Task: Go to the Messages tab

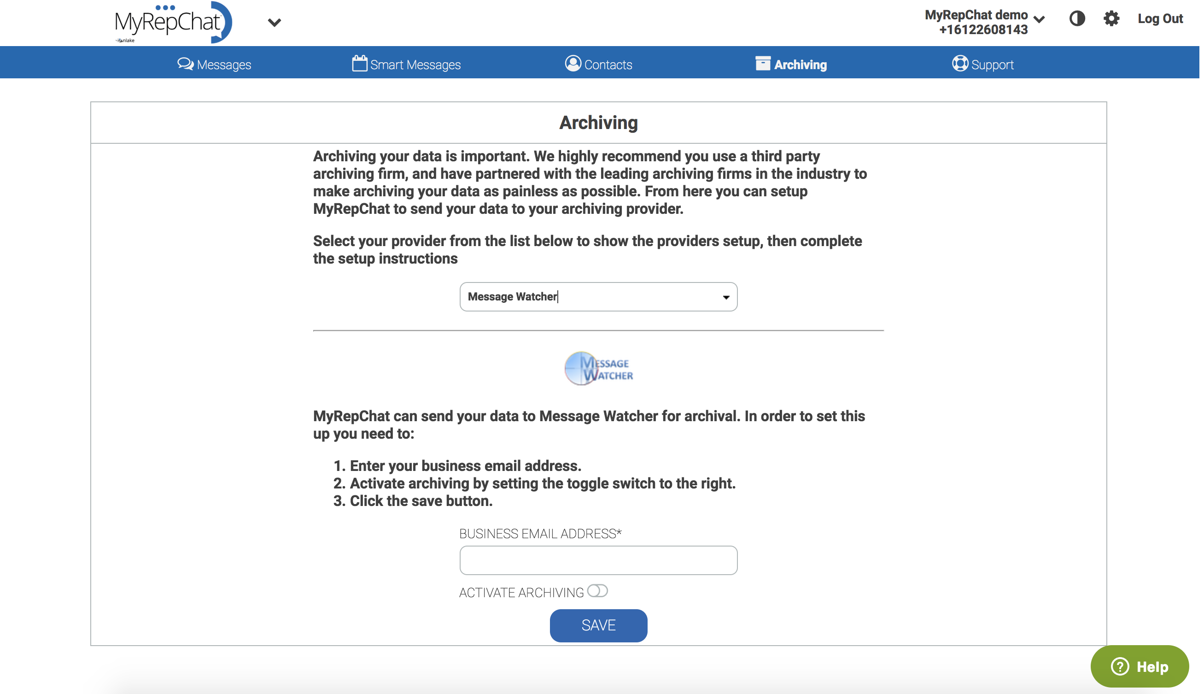Action: [x=214, y=65]
